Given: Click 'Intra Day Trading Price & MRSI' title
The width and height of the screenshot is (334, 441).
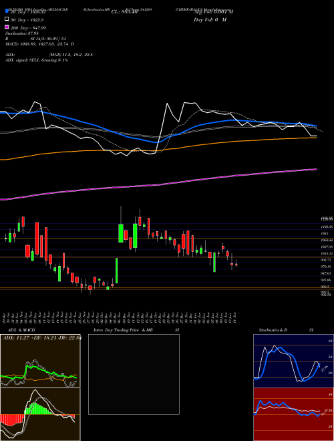Looking at the screenshot, I should 136,330.
